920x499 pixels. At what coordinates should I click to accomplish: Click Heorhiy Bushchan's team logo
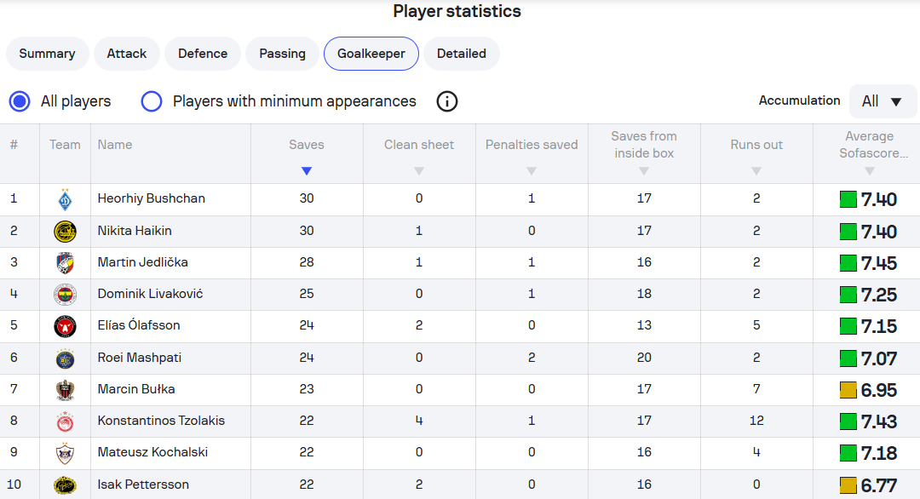(x=65, y=199)
